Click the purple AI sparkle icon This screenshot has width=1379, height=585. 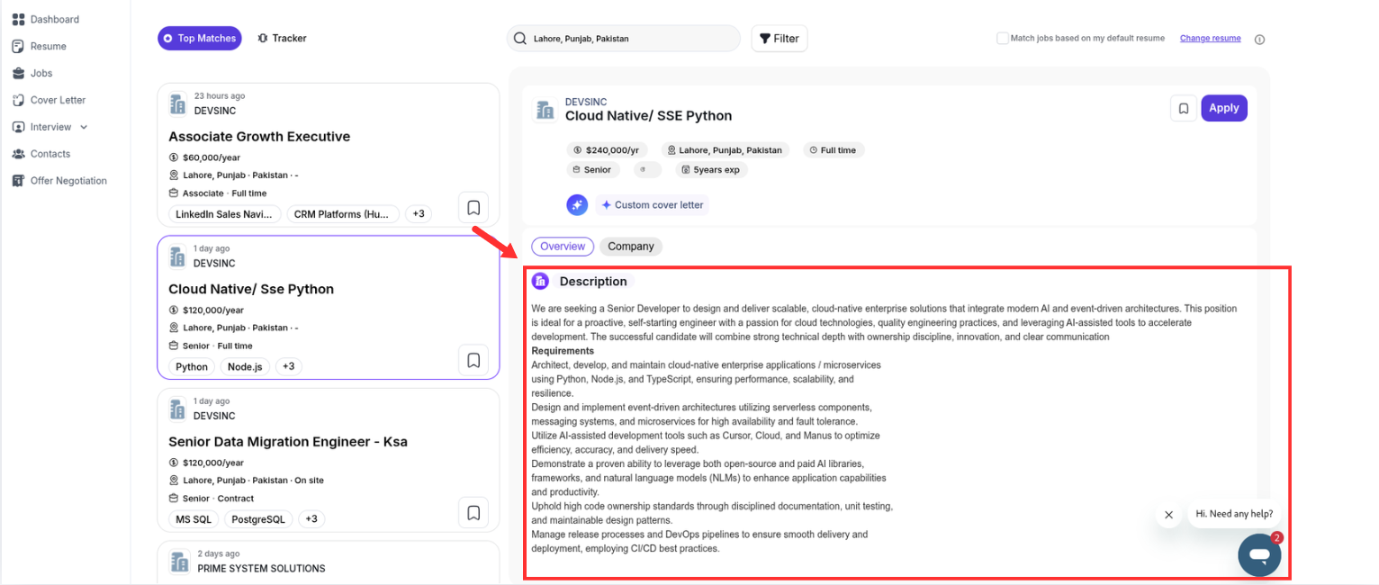click(577, 204)
